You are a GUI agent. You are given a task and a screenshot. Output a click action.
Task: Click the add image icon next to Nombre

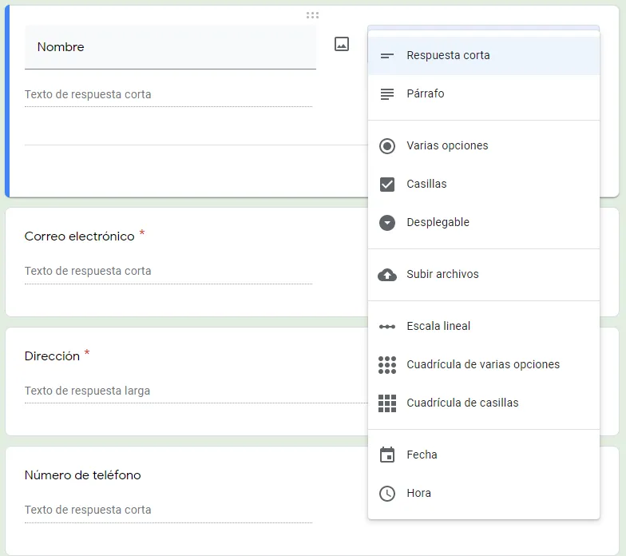[342, 44]
